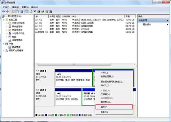
Task: Choose 格式化(F)... in the context menu
Action: [114, 86]
